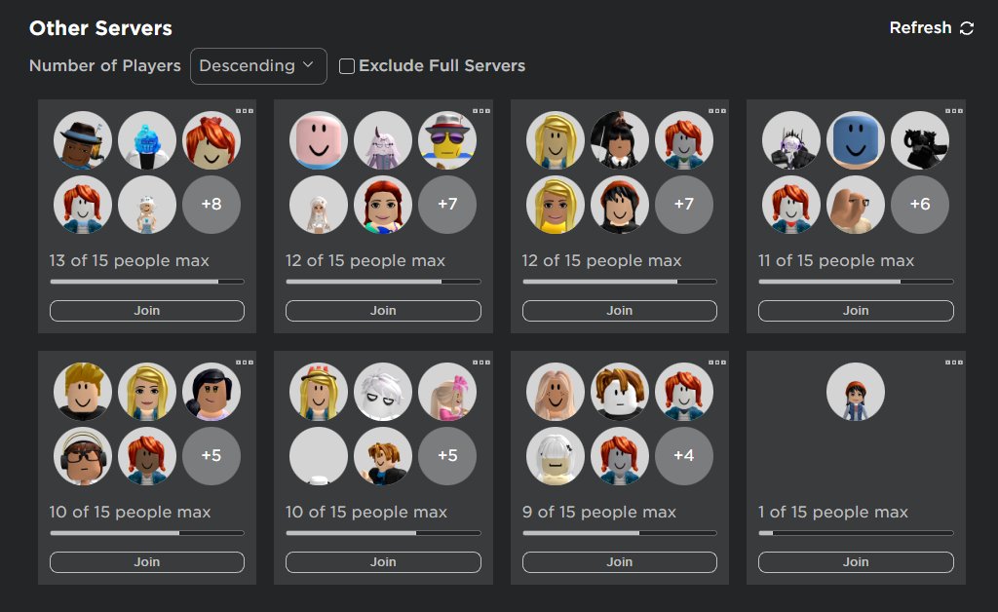This screenshot has width=998, height=612.
Task: Click the Number of Players label
Action: (x=105, y=65)
